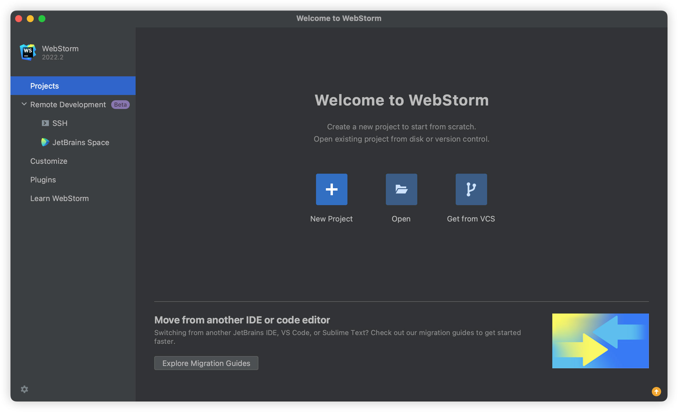Screen dimensions: 678x412
Task: Open the Remote Development item
Action: coord(68,105)
